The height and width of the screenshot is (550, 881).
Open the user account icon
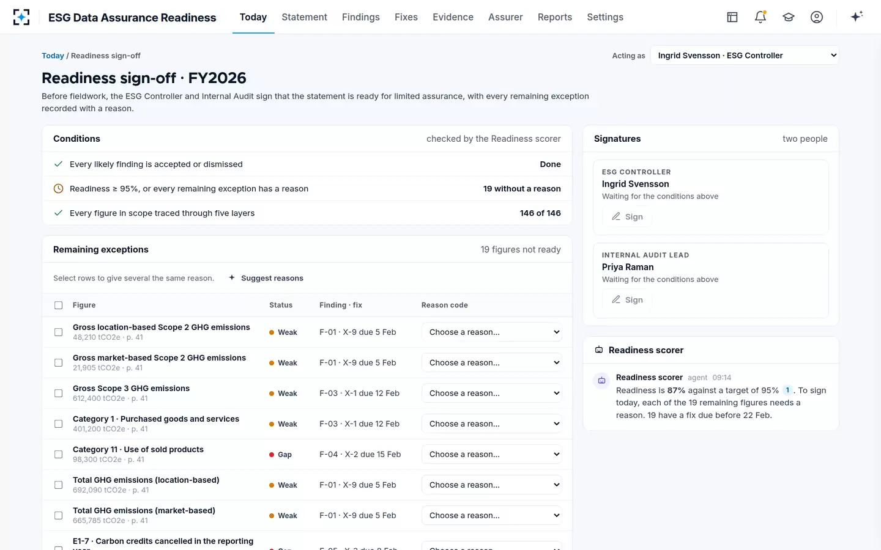point(817,17)
